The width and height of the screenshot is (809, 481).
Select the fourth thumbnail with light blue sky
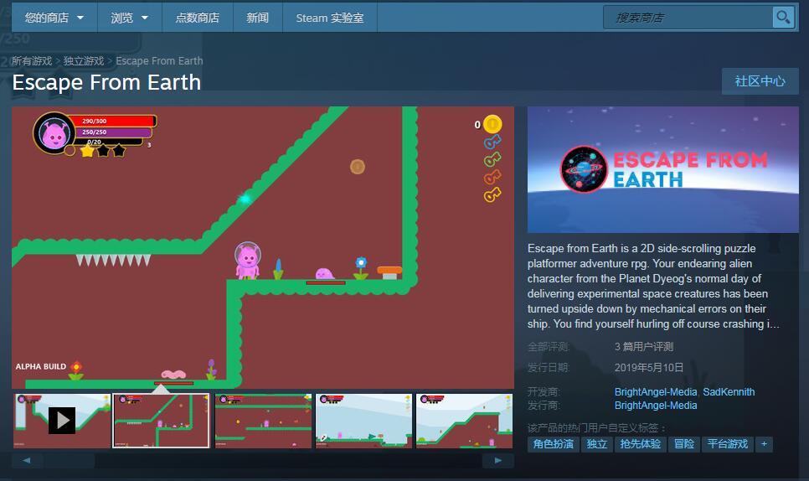363,421
